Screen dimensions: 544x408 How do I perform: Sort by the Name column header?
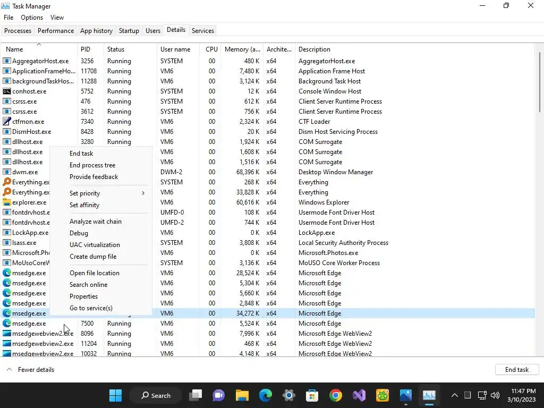[x=39, y=49]
